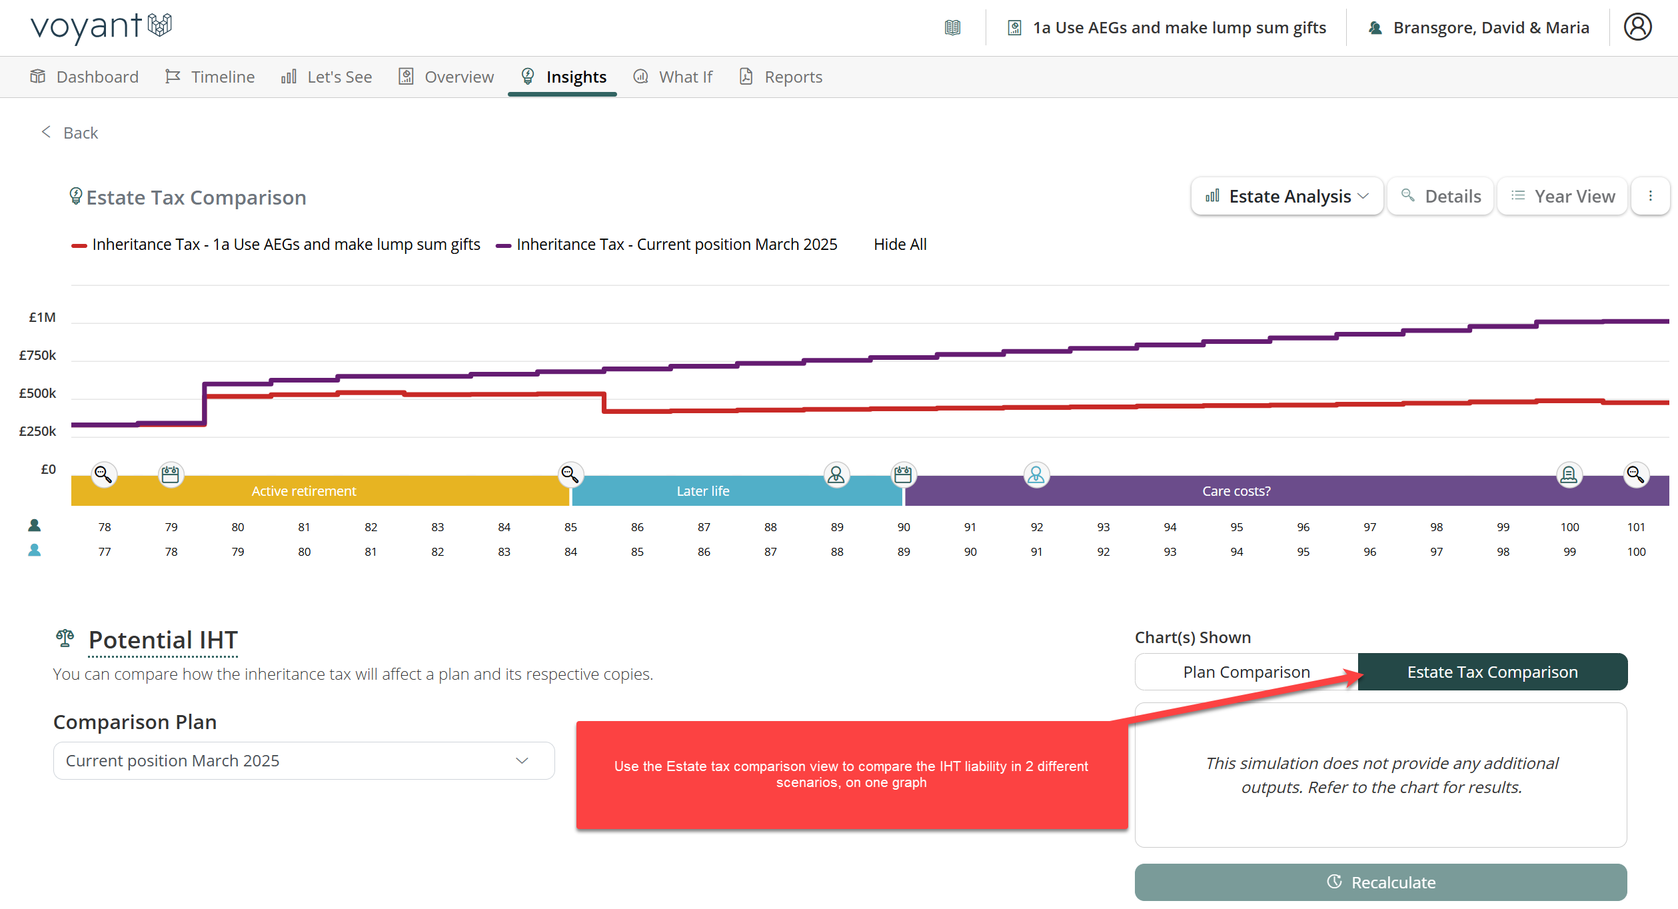Open the book guide icon in header
This screenshot has width=1678, height=909.
tap(952, 27)
